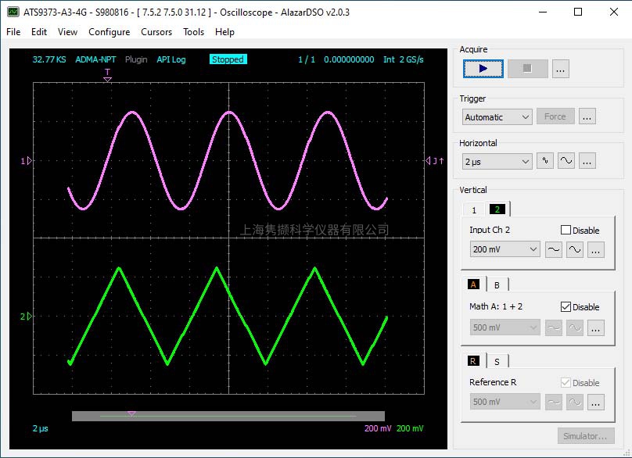
Task: Click Reference R small-wave scale icon
Action: tap(554, 402)
